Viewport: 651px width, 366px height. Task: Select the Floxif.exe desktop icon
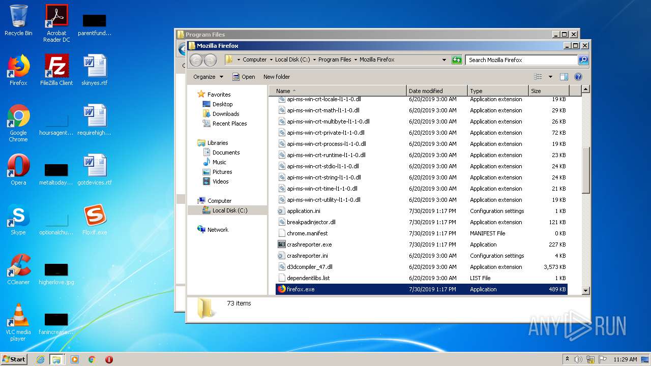click(x=95, y=220)
